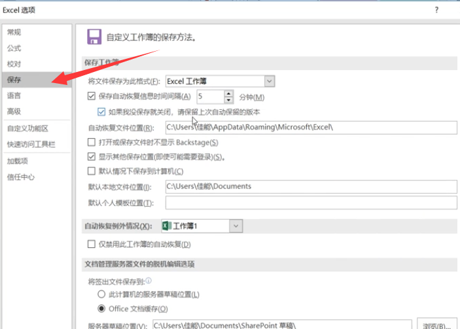Click the 自动恢复文件位置 path field
The image size is (460, 329).
311,128
